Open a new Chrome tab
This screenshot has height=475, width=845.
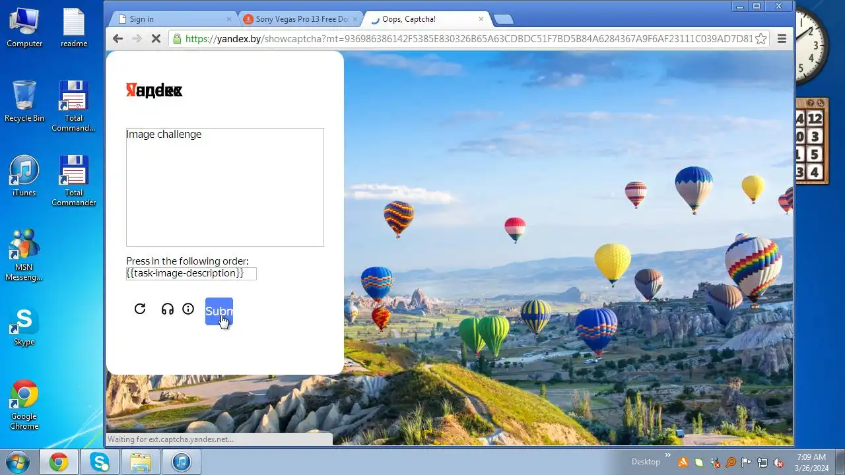(503, 19)
